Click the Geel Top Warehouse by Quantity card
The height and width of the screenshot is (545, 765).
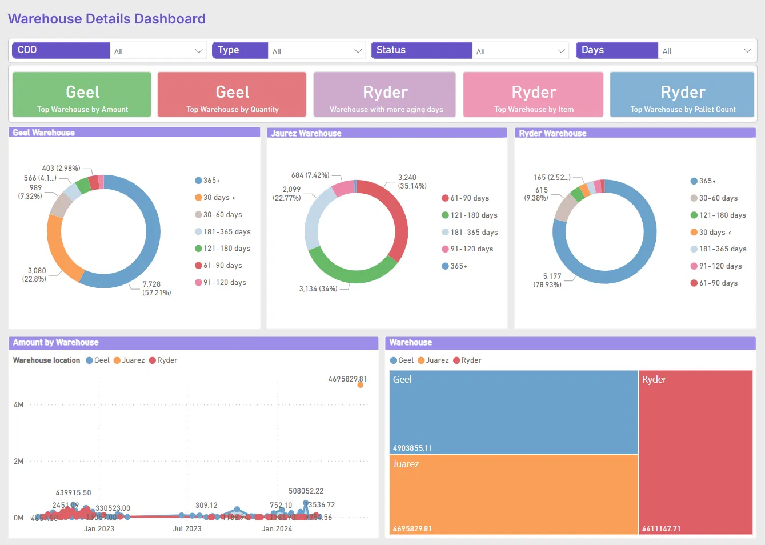pyautogui.click(x=232, y=95)
